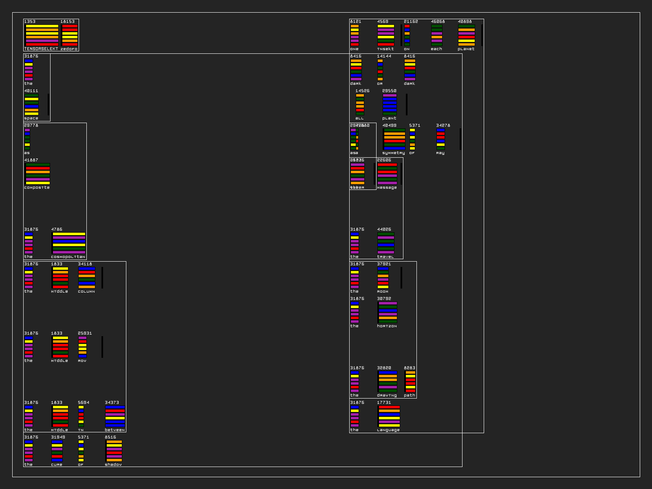The height and width of the screenshot is (489, 652).
Task: Click the black vertical bar beside 'plant'
Action: coord(406,104)
